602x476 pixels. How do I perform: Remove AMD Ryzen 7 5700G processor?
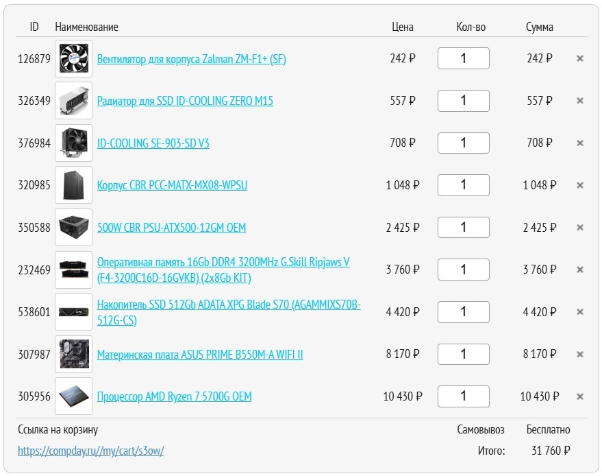tap(579, 396)
